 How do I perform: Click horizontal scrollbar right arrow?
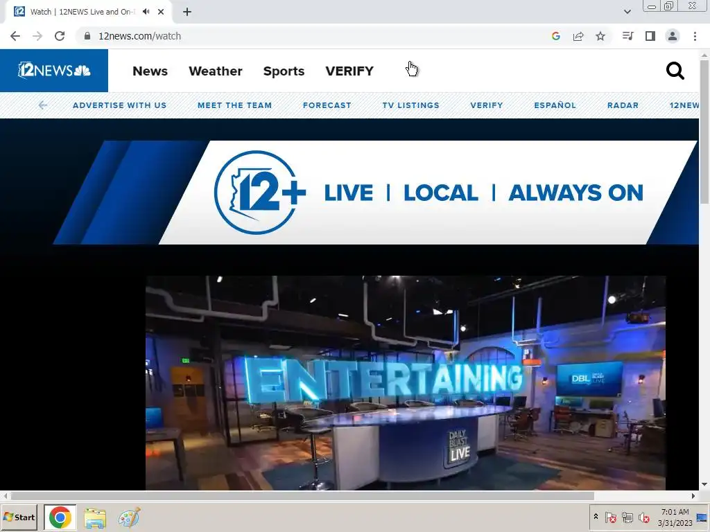(693, 496)
